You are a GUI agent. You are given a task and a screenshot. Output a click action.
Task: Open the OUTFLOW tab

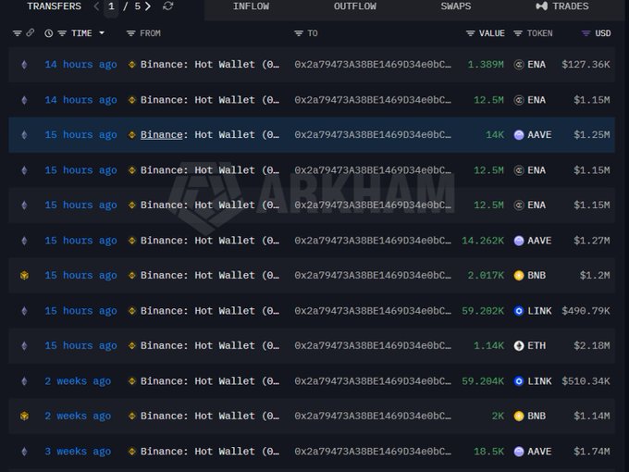tap(355, 6)
